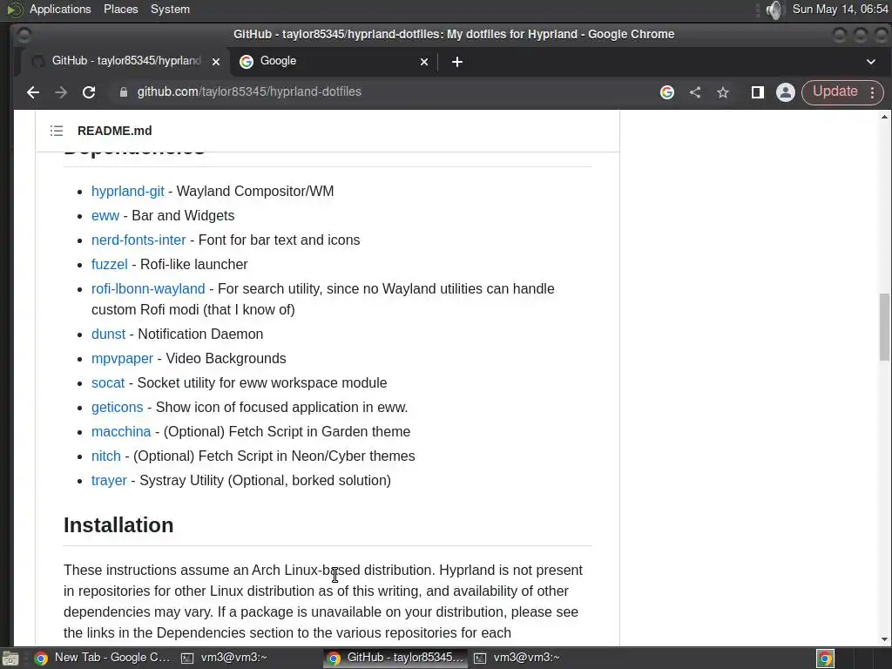Open the tab search dropdown arrow
Image resolution: width=892 pixels, height=669 pixels.
click(871, 62)
